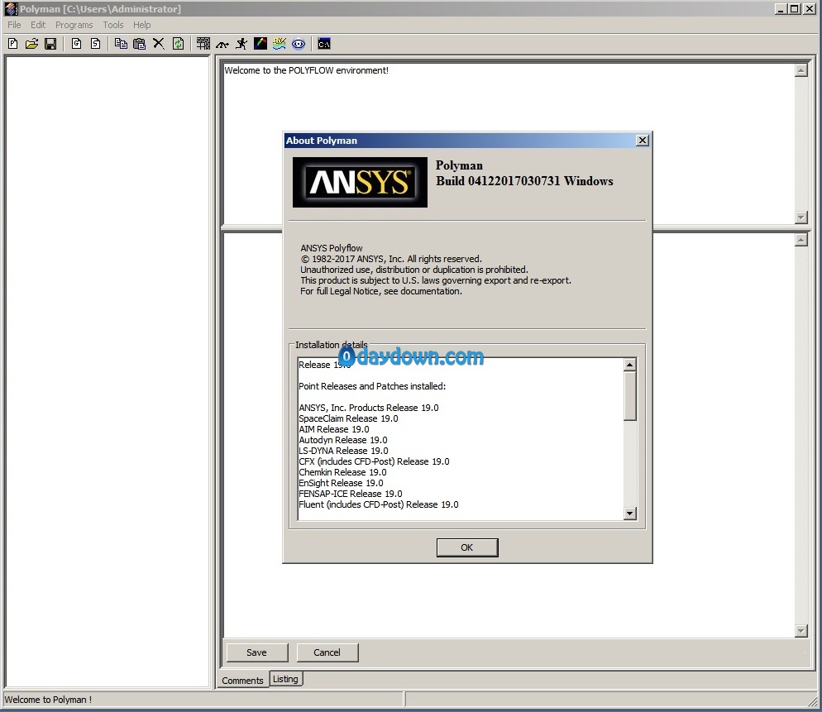822x712 pixels.
Task: Click 'Welcome to the POLYFLOW environment!' text
Action: 307,70
